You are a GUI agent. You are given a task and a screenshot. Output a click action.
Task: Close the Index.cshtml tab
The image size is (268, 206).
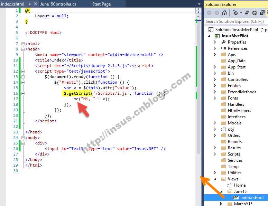pyautogui.click(x=35, y=4)
